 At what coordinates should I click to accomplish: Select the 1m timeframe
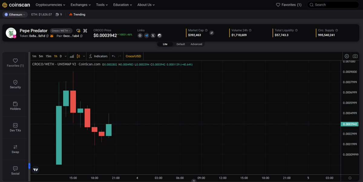coord(34,56)
